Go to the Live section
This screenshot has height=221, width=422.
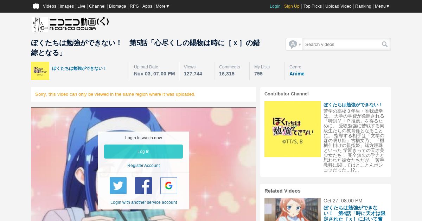point(81,6)
